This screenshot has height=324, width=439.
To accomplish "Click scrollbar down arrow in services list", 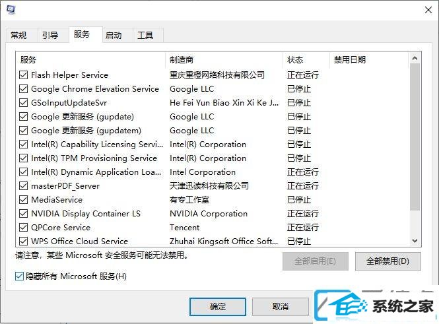I will [415, 241].
